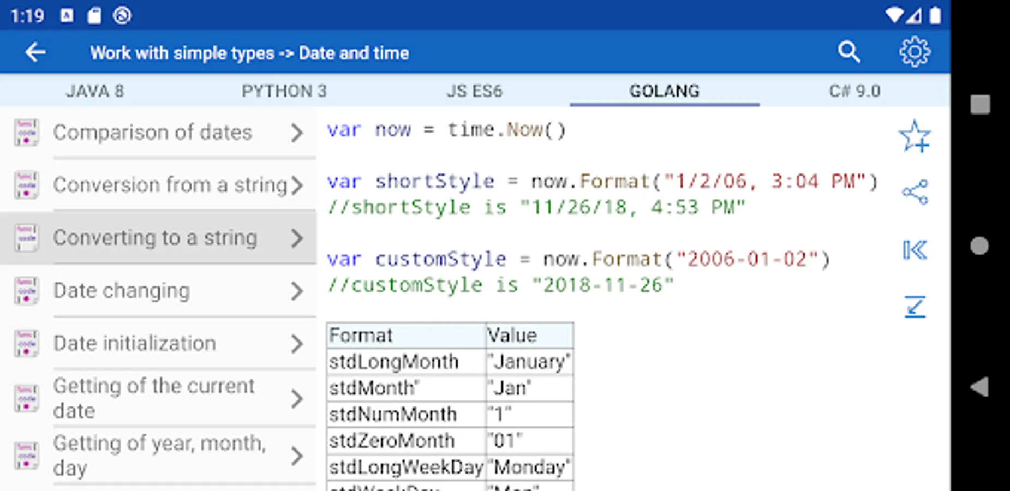Tap the shrink text arrow icon
The image size is (1010, 491).
tap(915, 307)
